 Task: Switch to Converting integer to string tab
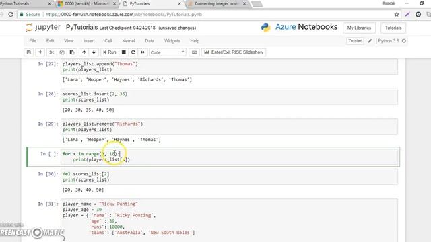tap(217, 4)
